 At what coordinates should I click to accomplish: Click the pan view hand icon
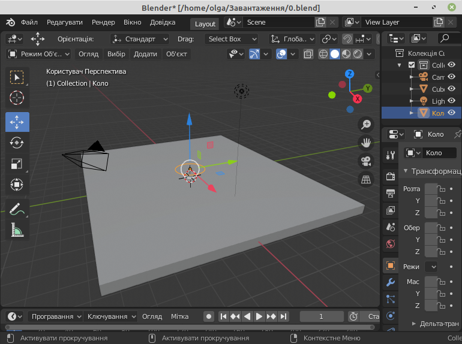point(366,143)
